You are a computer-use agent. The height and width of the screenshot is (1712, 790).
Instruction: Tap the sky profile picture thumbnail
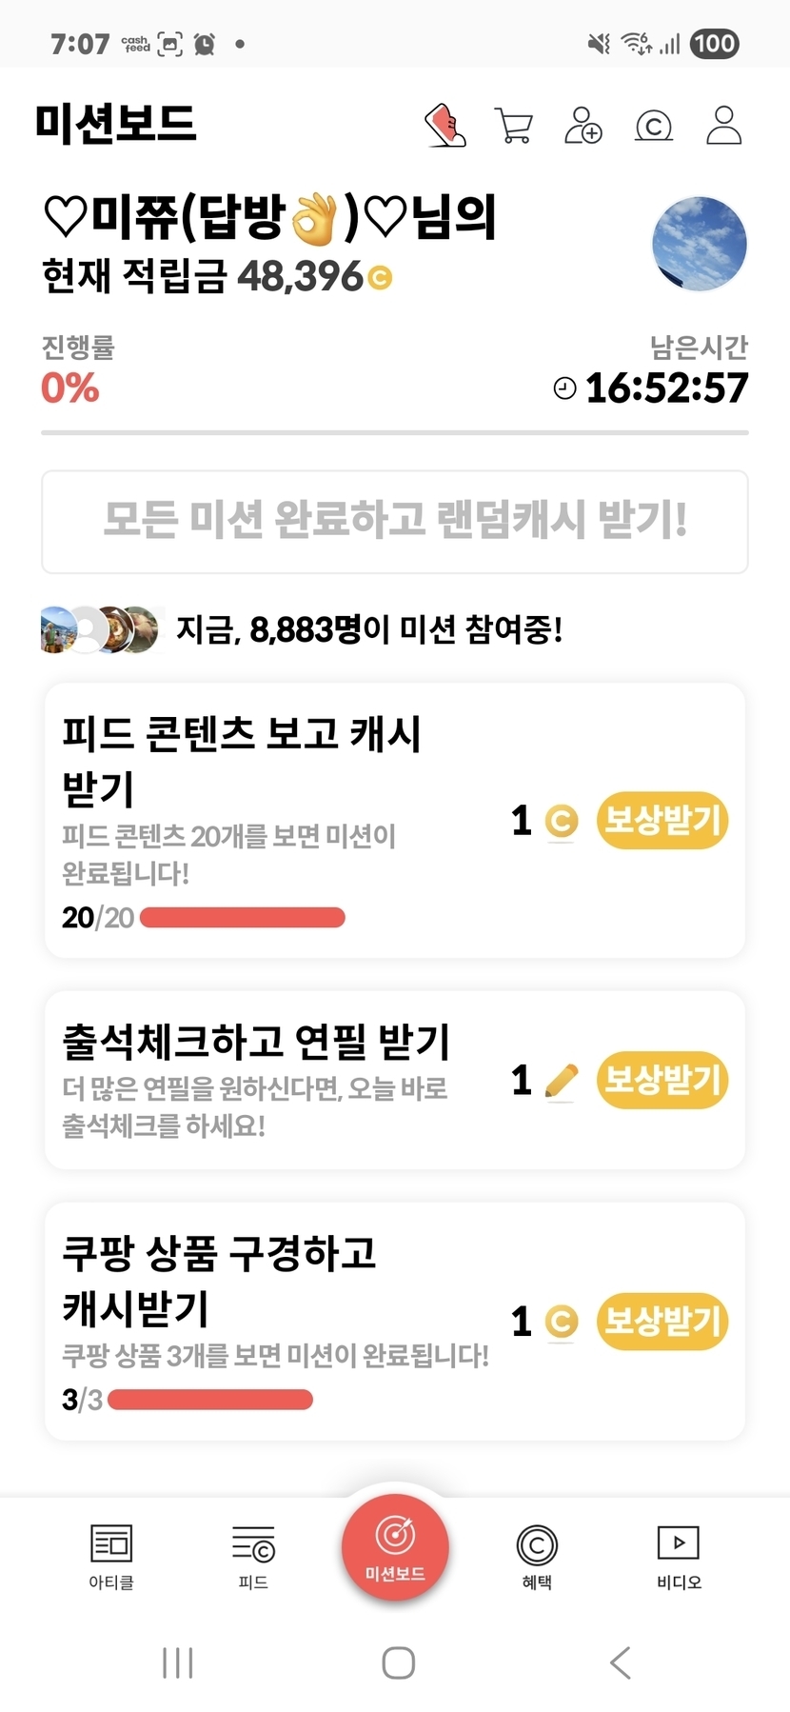tap(700, 244)
